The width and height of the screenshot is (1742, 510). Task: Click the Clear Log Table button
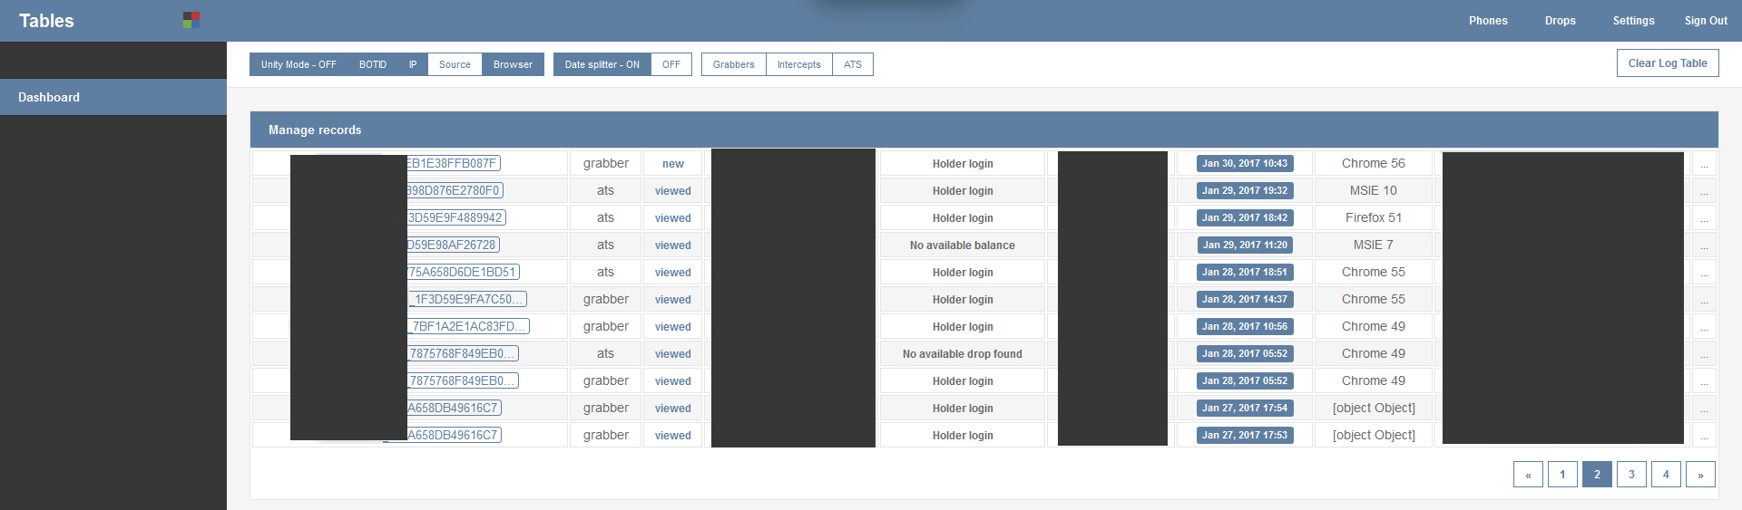[x=1667, y=63]
